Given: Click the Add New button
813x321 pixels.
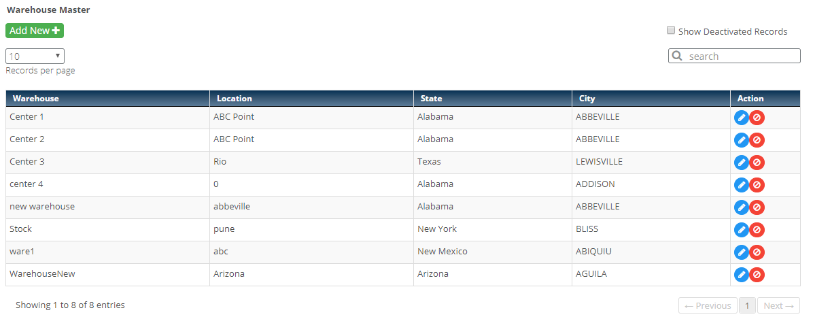Looking at the screenshot, I should (35, 31).
